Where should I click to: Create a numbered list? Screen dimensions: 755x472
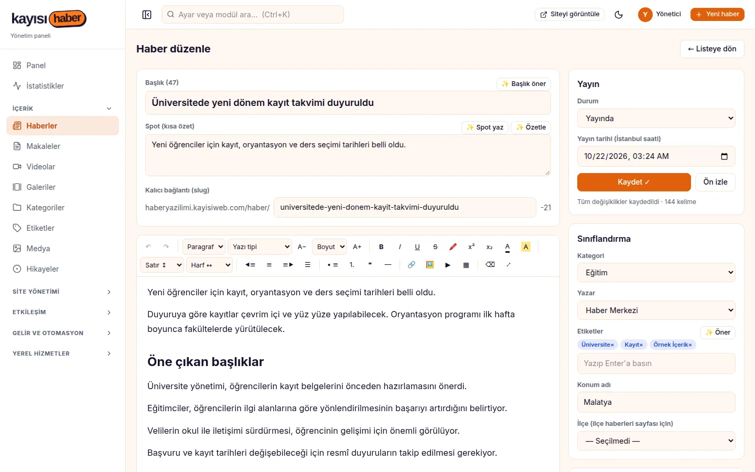(x=352, y=265)
